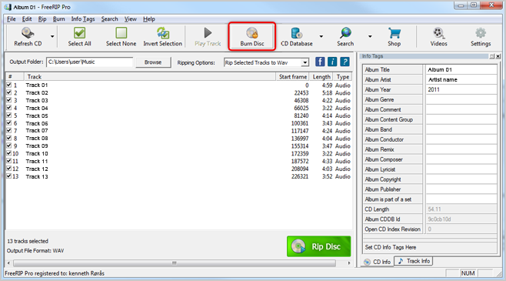Click the scrollbar left arrow

tap(8, 263)
